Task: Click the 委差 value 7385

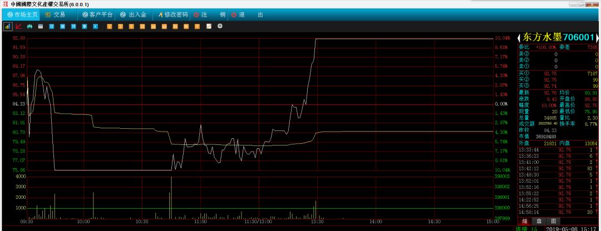Action: click(x=592, y=47)
